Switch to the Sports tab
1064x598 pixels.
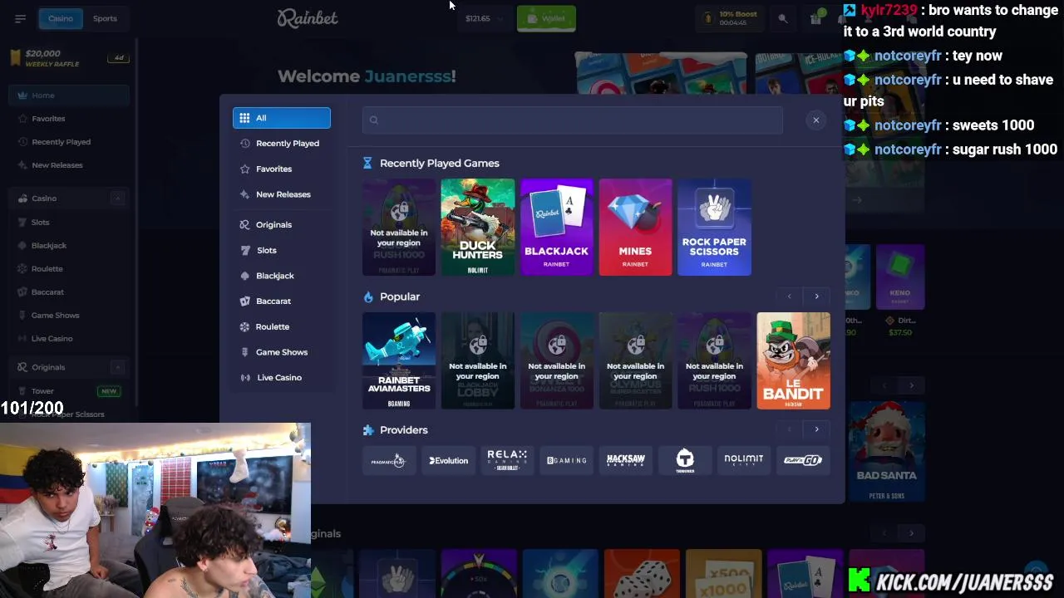(105, 18)
